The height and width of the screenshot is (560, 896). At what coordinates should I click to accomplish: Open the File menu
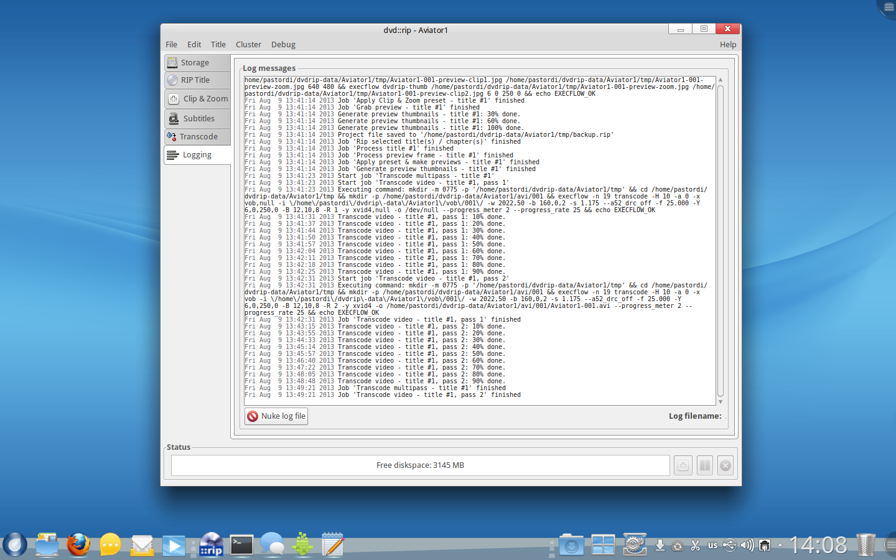(x=171, y=45)
